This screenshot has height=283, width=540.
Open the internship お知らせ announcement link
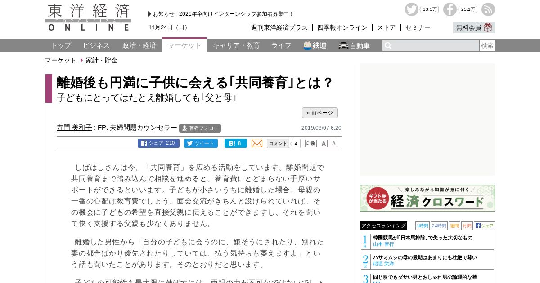click(236, 14)
